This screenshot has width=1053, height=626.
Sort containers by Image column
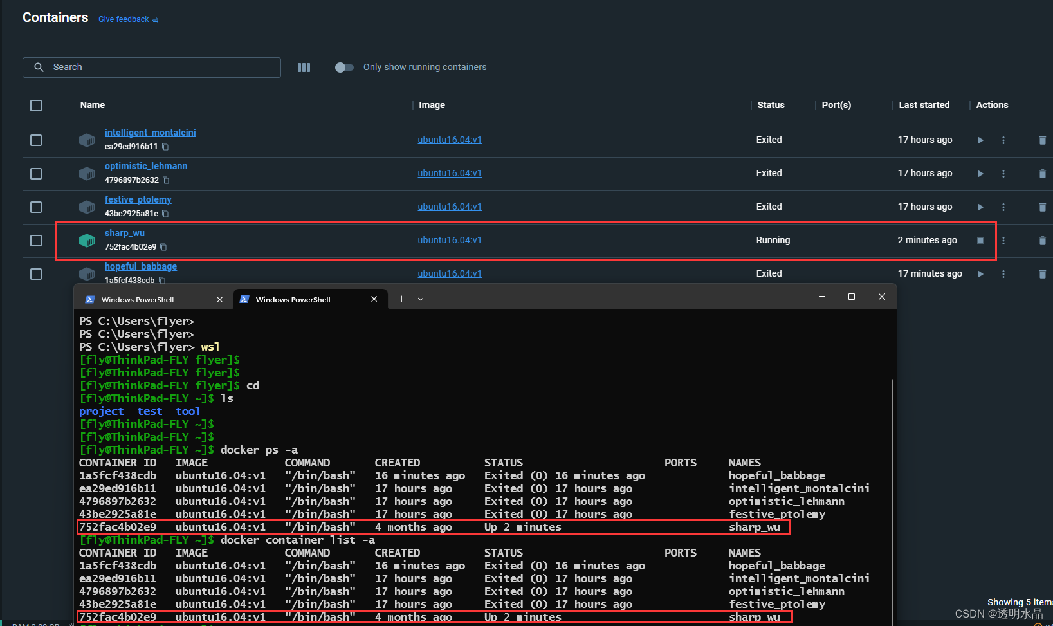432,105
